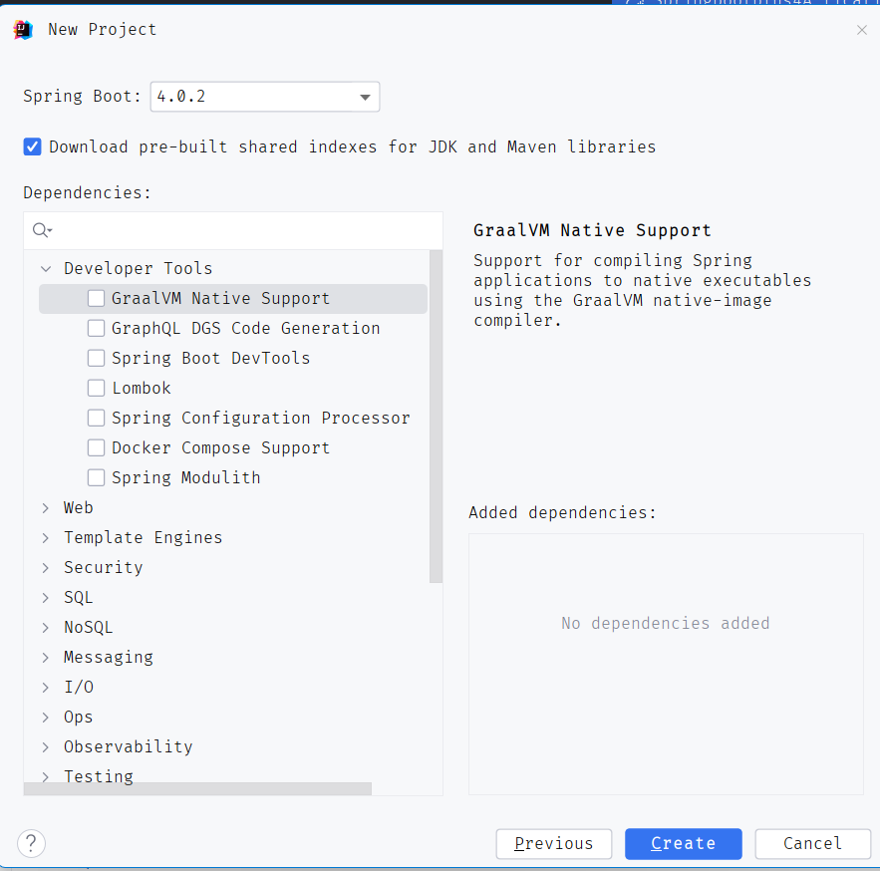Check Spring Boot DevTools checkbox
Image resolution: width=880 pixels, height=871 pixels.
96,358
